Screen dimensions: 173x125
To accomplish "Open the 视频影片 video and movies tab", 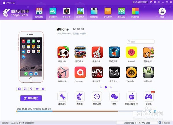I will (94, 13).
